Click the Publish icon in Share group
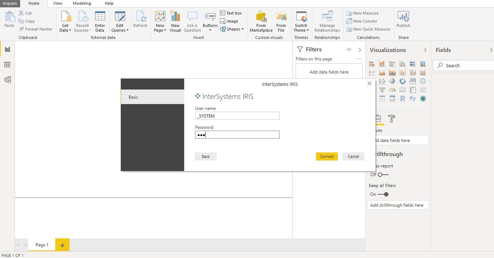 click(x=403, y=17)
